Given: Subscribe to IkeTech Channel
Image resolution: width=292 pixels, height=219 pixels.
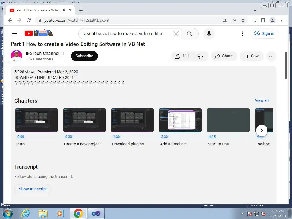Looking at the screenshot, I should click(84, 56).
